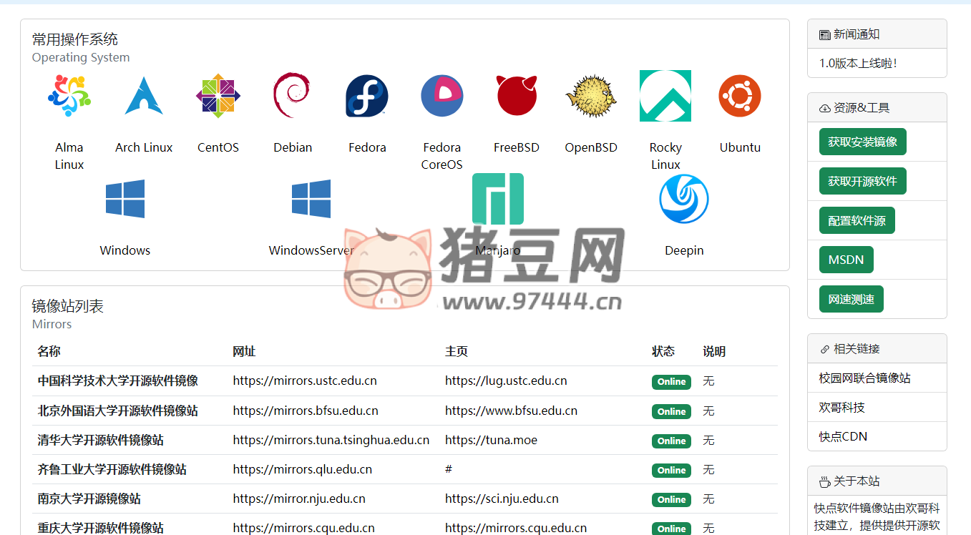
Task: Click the newspaper icon beside 新闻通知
Action: [x=825, y=34]
